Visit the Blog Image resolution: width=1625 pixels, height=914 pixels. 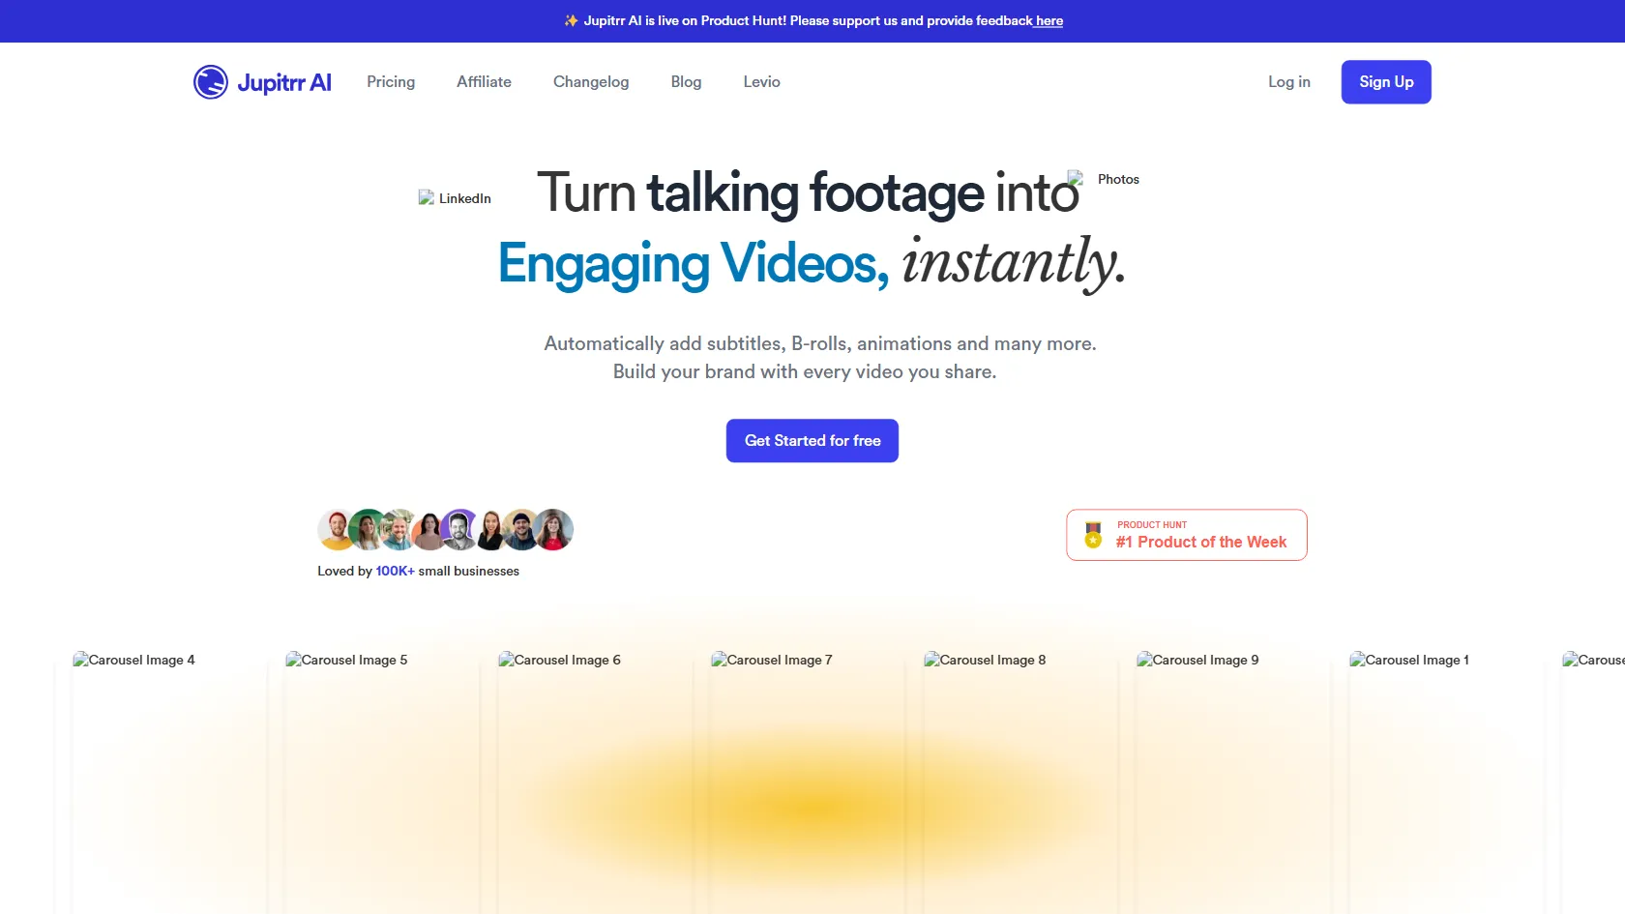click(686, 82)
